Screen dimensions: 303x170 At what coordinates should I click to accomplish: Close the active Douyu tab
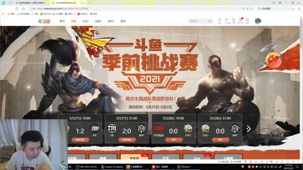[84, 3]
